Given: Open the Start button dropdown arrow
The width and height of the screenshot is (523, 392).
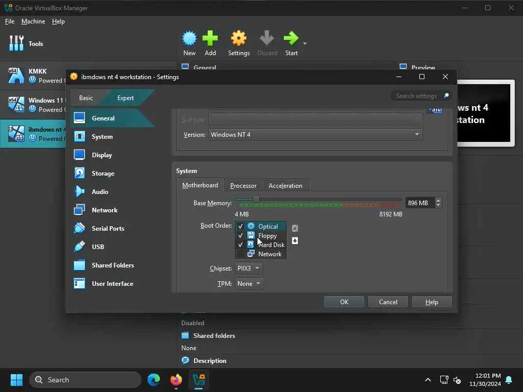Looking at the screenshot, I should point(305,43).
